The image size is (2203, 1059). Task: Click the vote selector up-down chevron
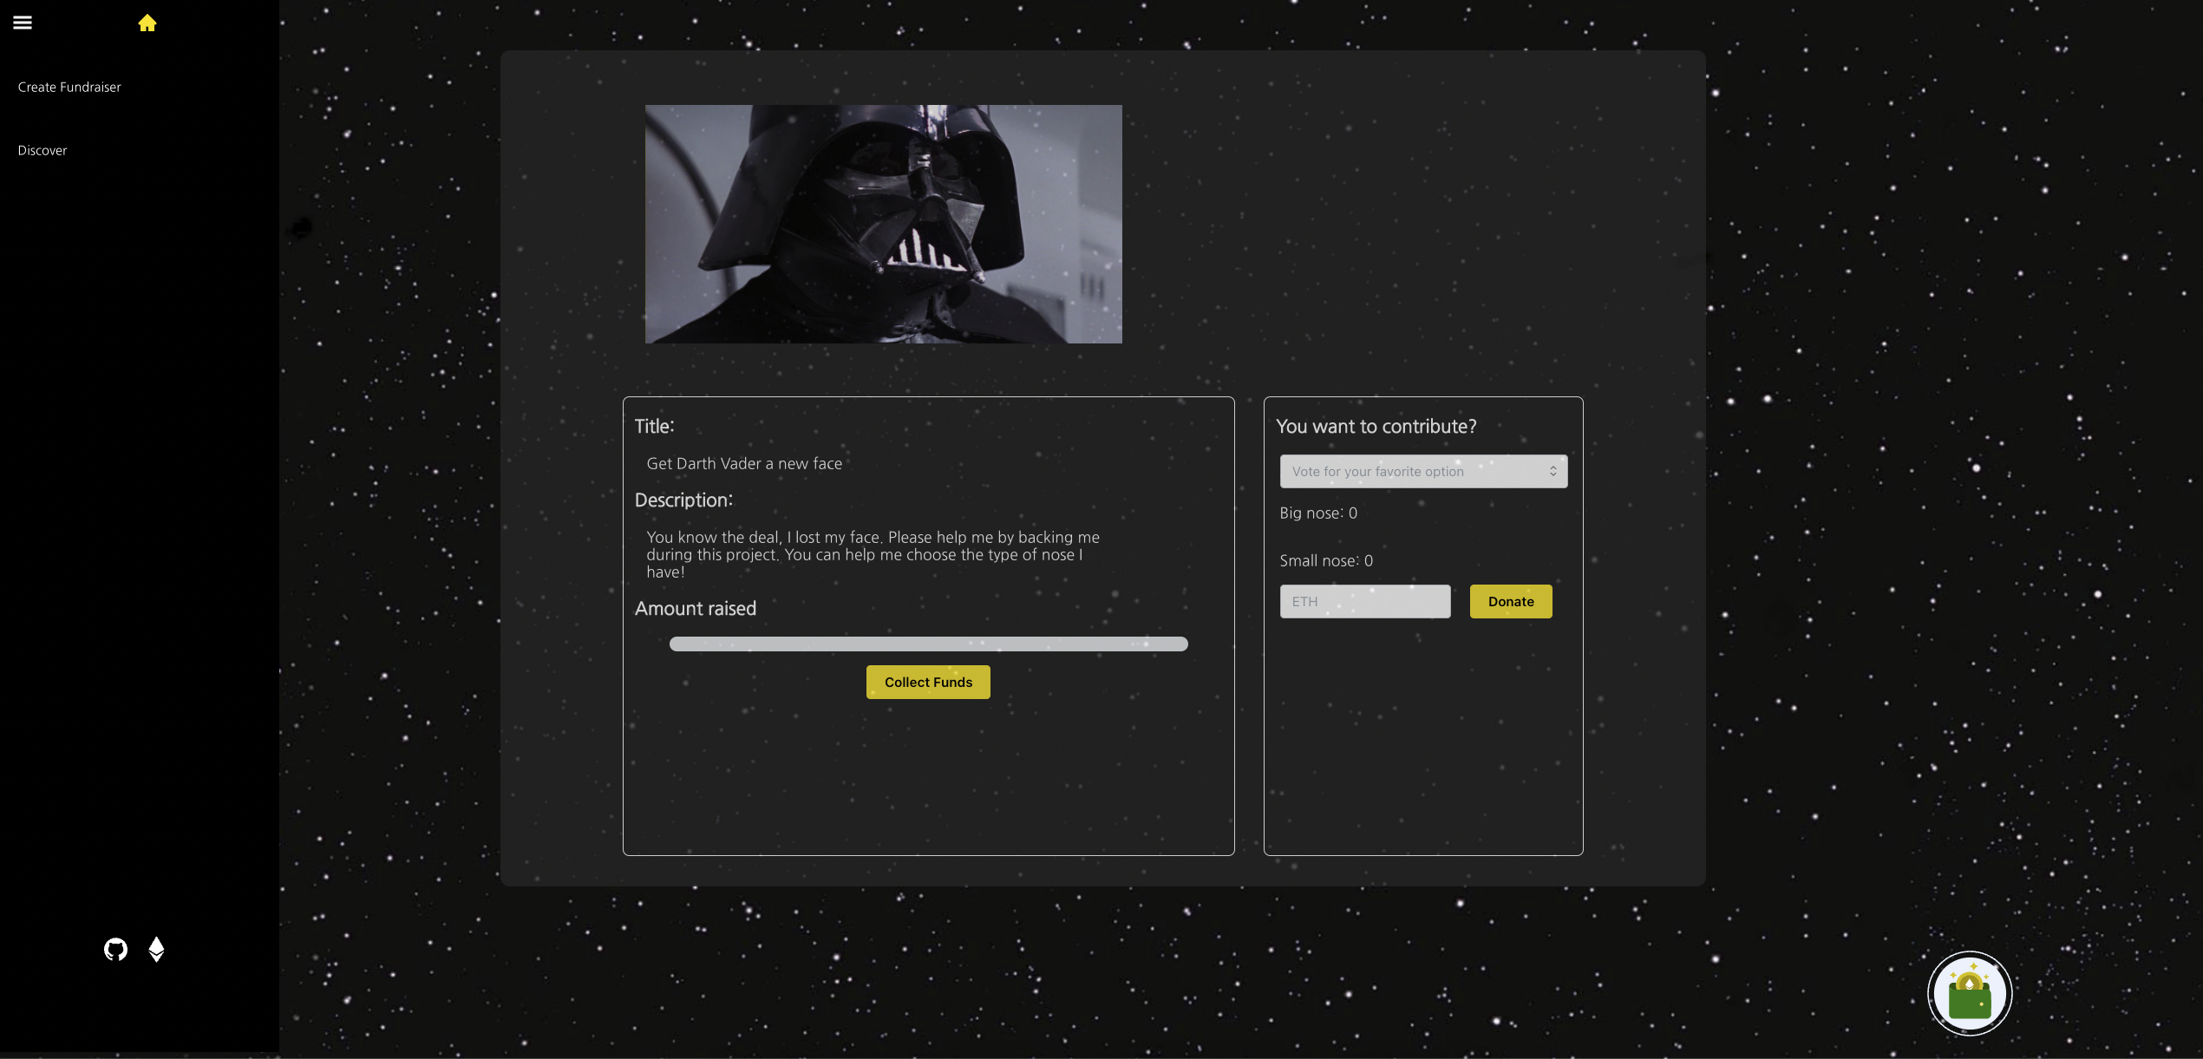[x=1553, y=472]
